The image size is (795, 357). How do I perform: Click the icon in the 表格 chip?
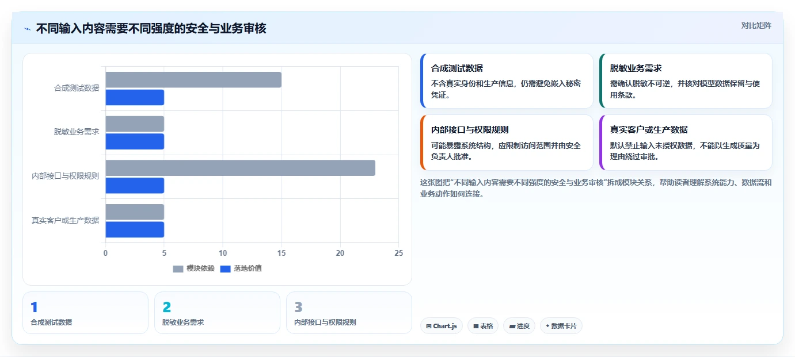[476, 327]
